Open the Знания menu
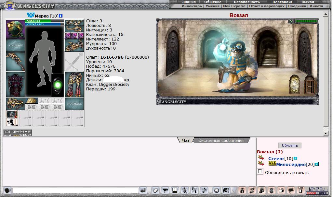This screenshot has height=197, width=333. (x=189, y=2)
